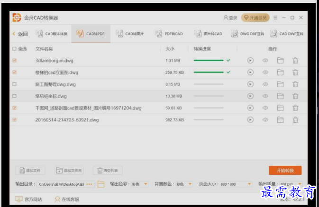Preview 20160514-214703-60921.dwg with eye icon
Image resolution: width=319 pixels, height=207 pixels.
pyautogui.click(x=265, y=120)
